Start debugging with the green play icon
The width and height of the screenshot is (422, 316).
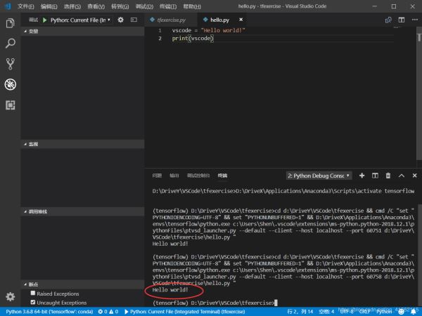point(45,20)
